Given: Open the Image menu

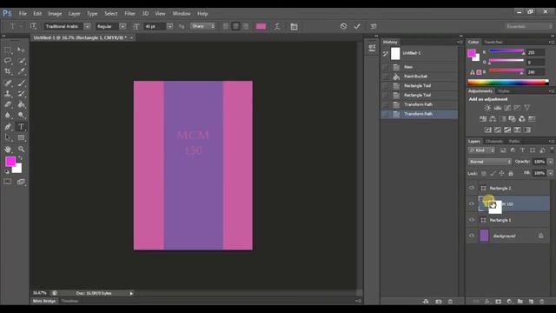Looking at the screenshot, I should pyautogui.click(x=55, y=14).
